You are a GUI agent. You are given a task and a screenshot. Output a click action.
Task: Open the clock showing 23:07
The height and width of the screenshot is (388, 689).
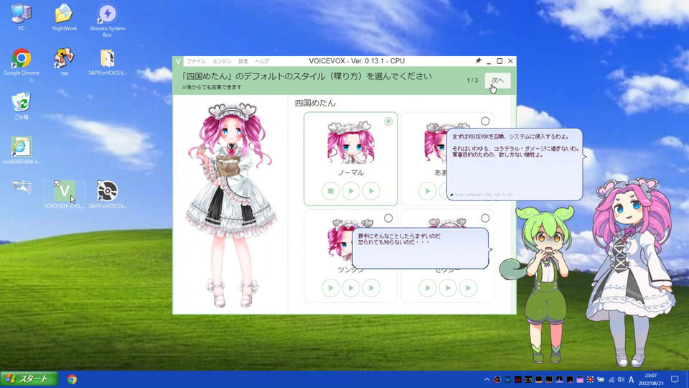[651, 379]
